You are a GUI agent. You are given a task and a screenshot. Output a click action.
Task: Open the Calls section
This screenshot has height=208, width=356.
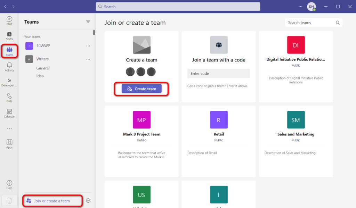(9, 97)
